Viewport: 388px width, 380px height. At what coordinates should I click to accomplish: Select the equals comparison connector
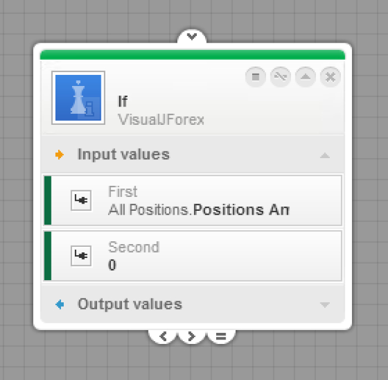pyautogui.click(x=221, y=336)
